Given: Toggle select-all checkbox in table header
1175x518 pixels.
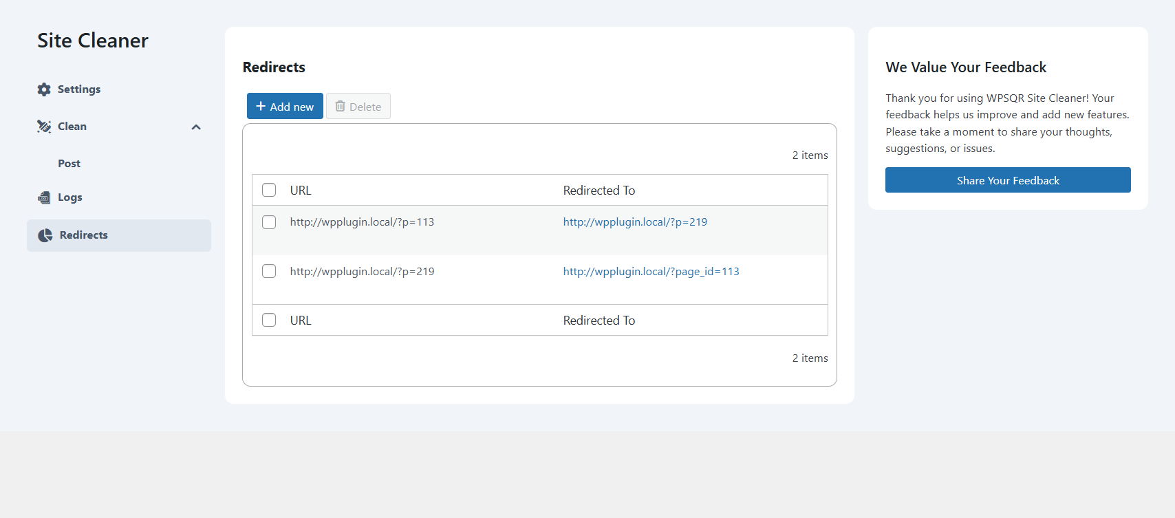Looking at the screenshot, I should coord(269,190).
